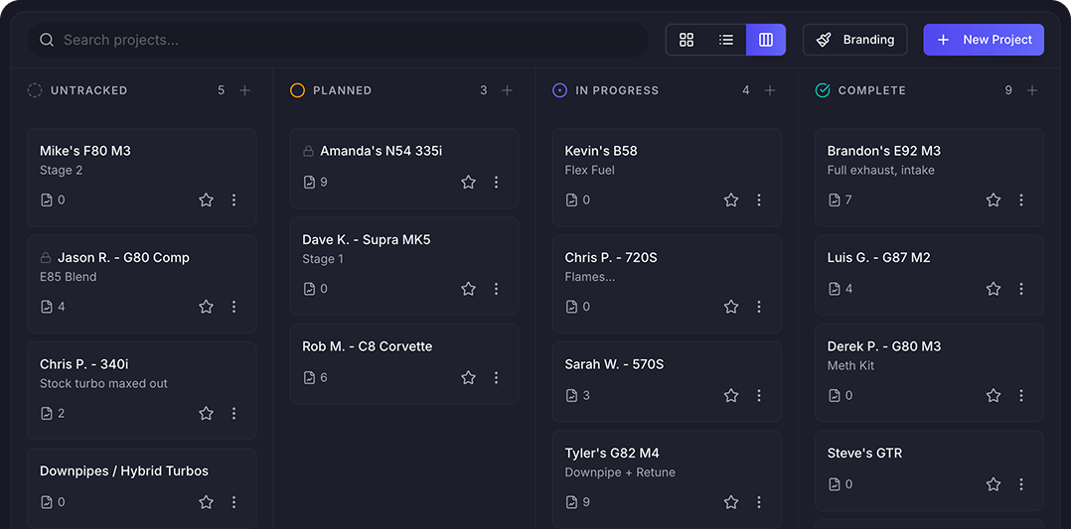Open the Dave K. - Supra MK5 title
The width and height of the screenshot is (1071, 529).
point(367,239)
